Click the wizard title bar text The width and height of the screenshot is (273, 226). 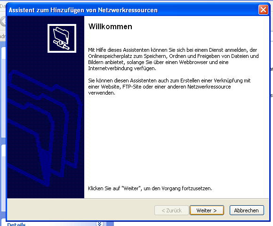(83, 10)
